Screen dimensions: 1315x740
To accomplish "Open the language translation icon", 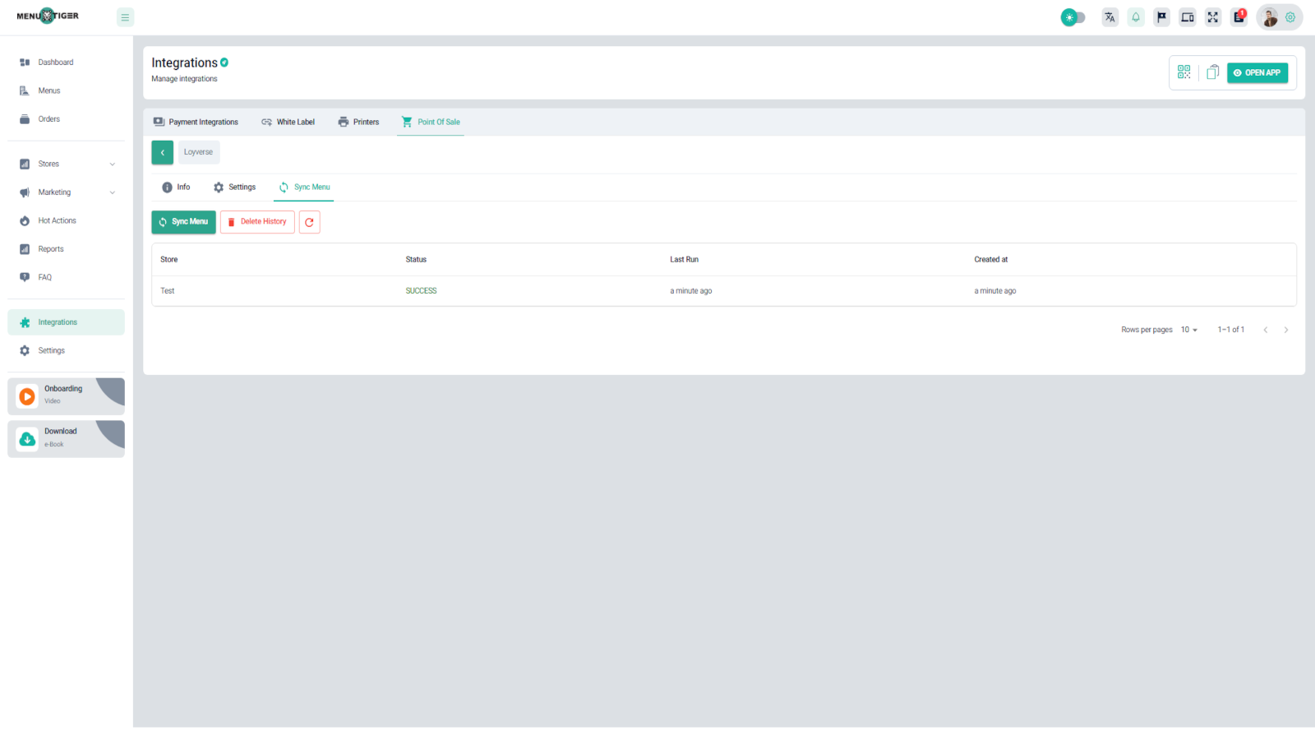I will click(1110, 17).
